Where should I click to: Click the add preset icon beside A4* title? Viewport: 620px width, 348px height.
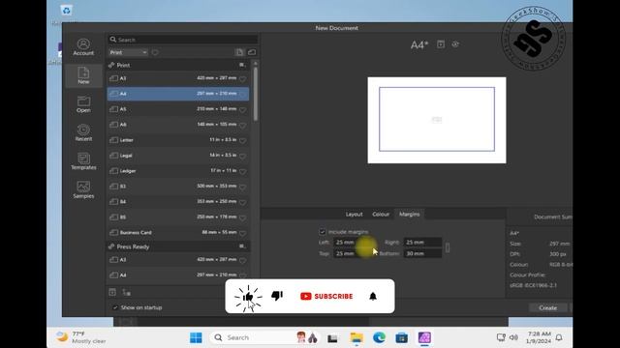click(x=441, y=44)
